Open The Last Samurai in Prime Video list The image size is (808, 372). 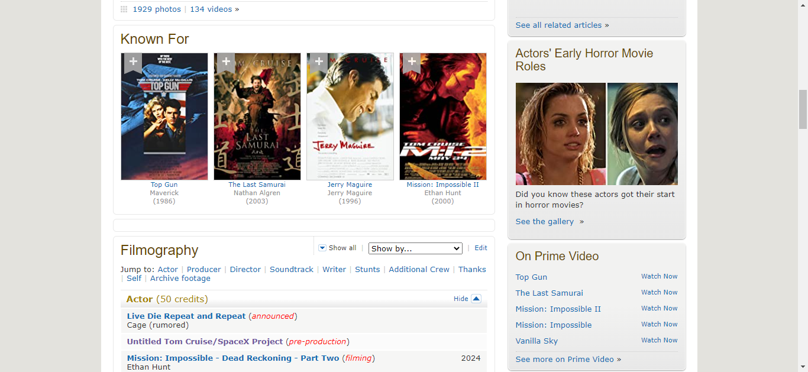coord(549,293)
